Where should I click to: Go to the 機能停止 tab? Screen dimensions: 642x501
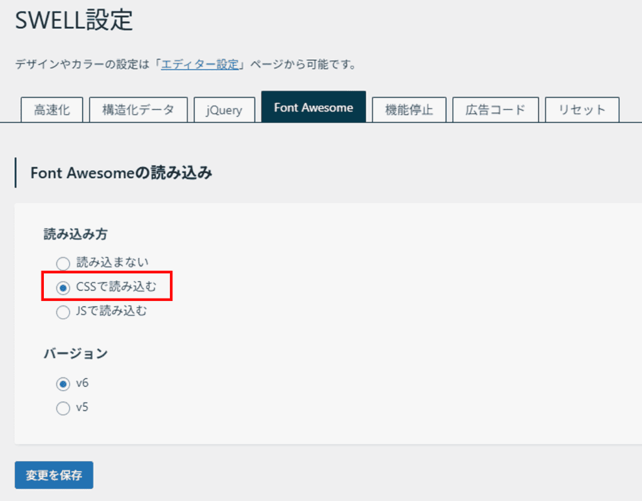pos(409,110)
